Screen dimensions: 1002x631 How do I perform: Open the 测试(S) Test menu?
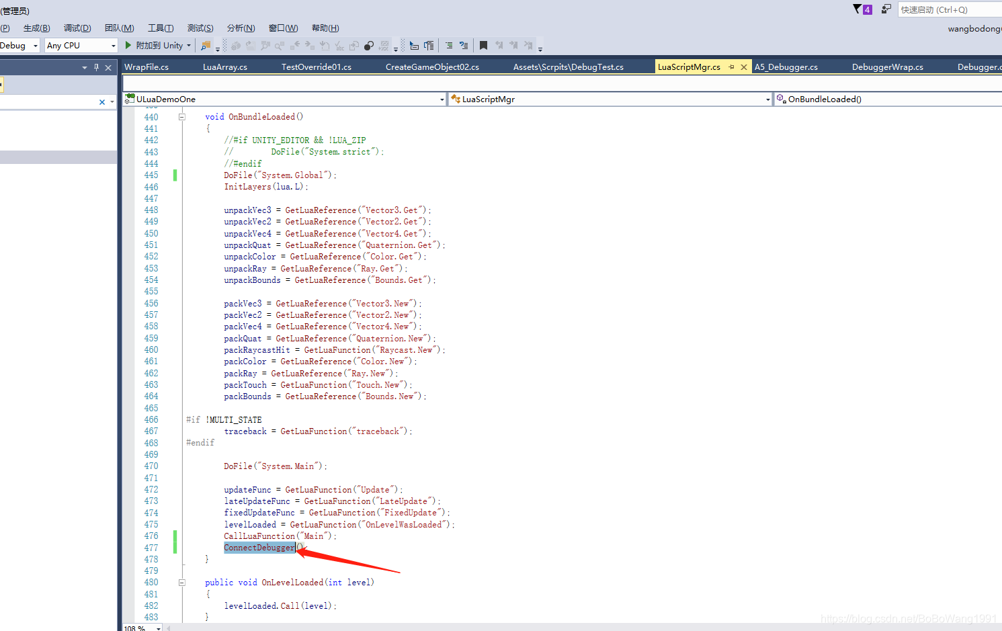click(200, 28)
